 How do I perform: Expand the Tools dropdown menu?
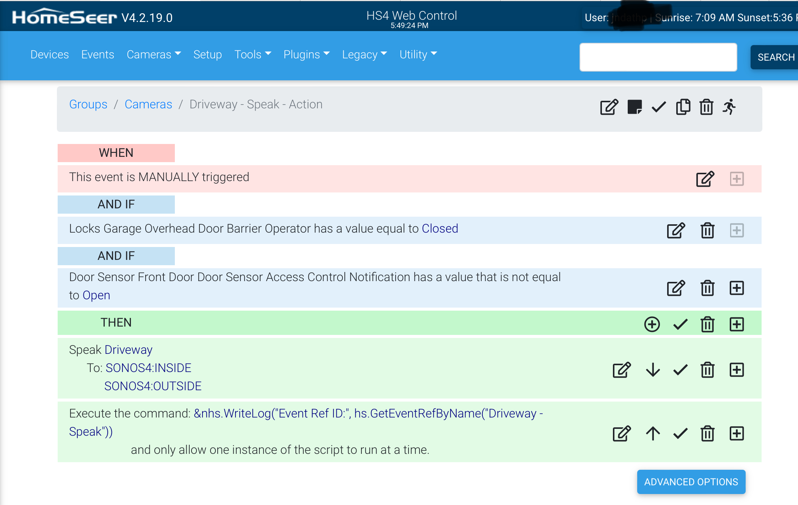tap(253, 55)
